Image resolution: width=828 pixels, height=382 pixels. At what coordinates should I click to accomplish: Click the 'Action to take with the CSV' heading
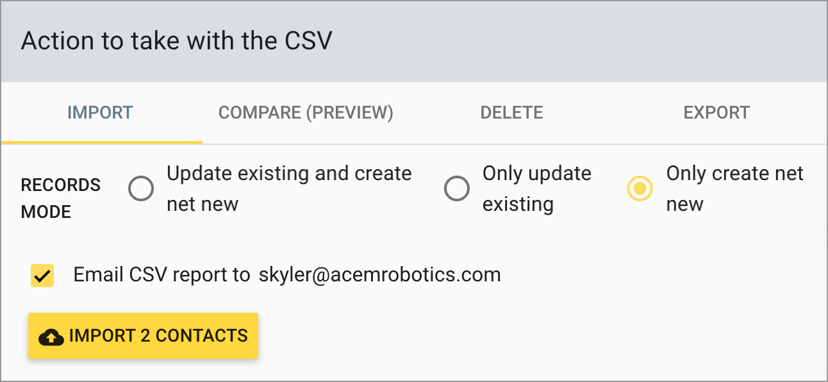[x=177, y=41]
